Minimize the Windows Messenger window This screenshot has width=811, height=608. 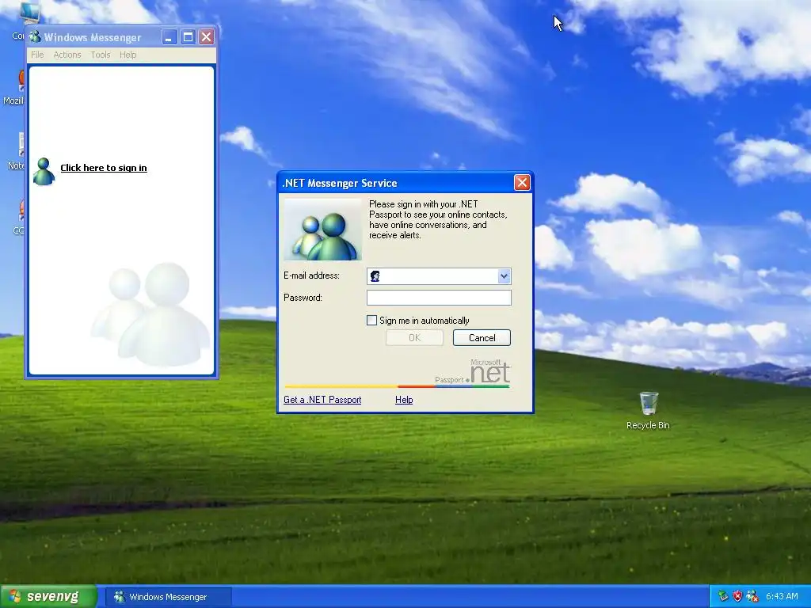[x=169, y=36]
